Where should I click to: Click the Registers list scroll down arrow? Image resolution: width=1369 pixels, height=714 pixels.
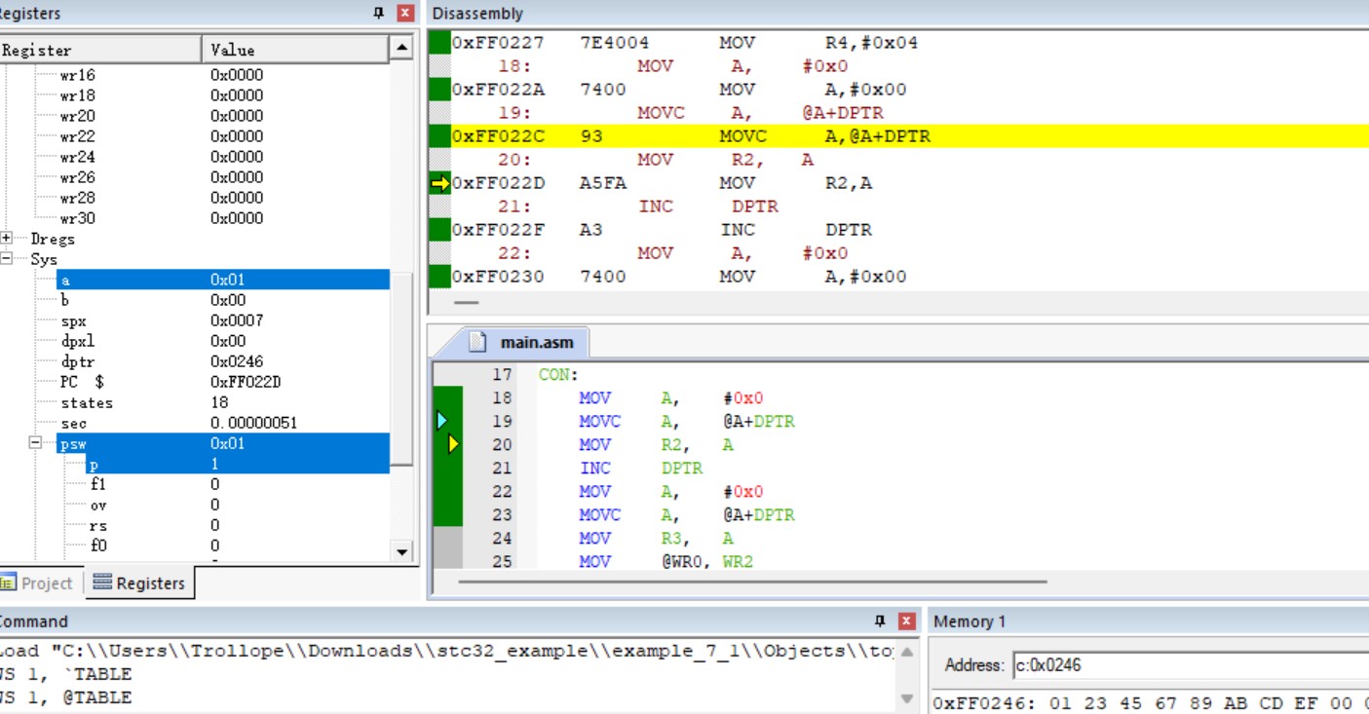401,551
